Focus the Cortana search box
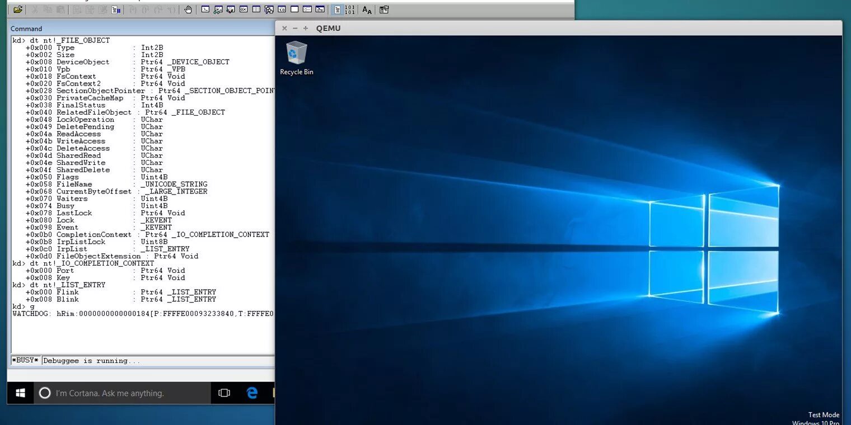Screen dimensions: 851x425 pyautogui.click(x=123, y=393)
